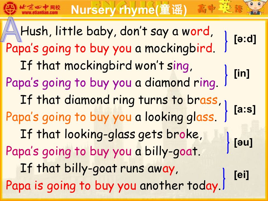The height and width of the screenshot is (201, 268).
Task: Select the [ei] phonetic label
Action: pos(241,175)
